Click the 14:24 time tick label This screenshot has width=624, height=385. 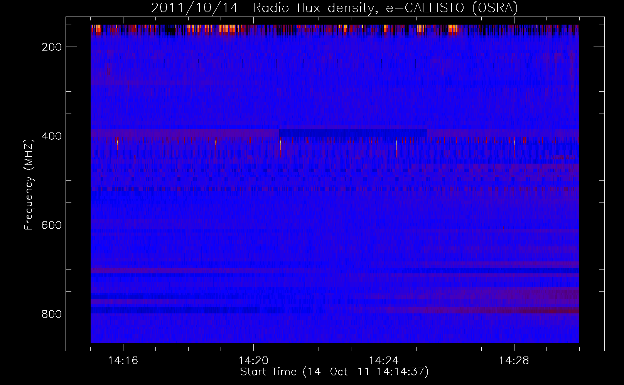(x=384, y=361)
